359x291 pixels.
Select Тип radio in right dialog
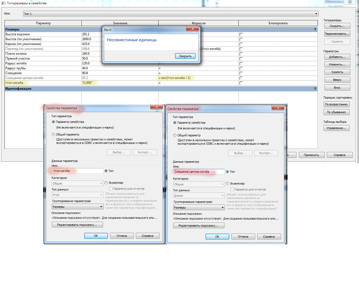[227, 172]
